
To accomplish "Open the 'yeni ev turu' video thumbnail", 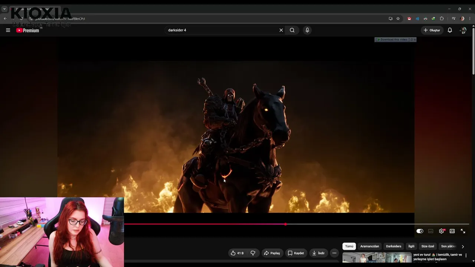I will point(377,258).
